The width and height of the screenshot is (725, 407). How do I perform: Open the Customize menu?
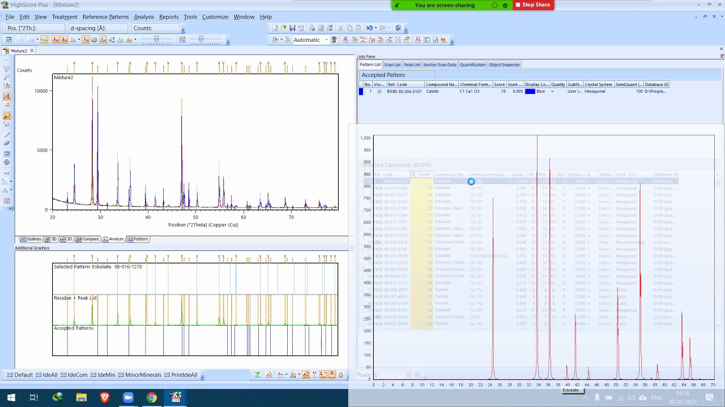(215, 17)
